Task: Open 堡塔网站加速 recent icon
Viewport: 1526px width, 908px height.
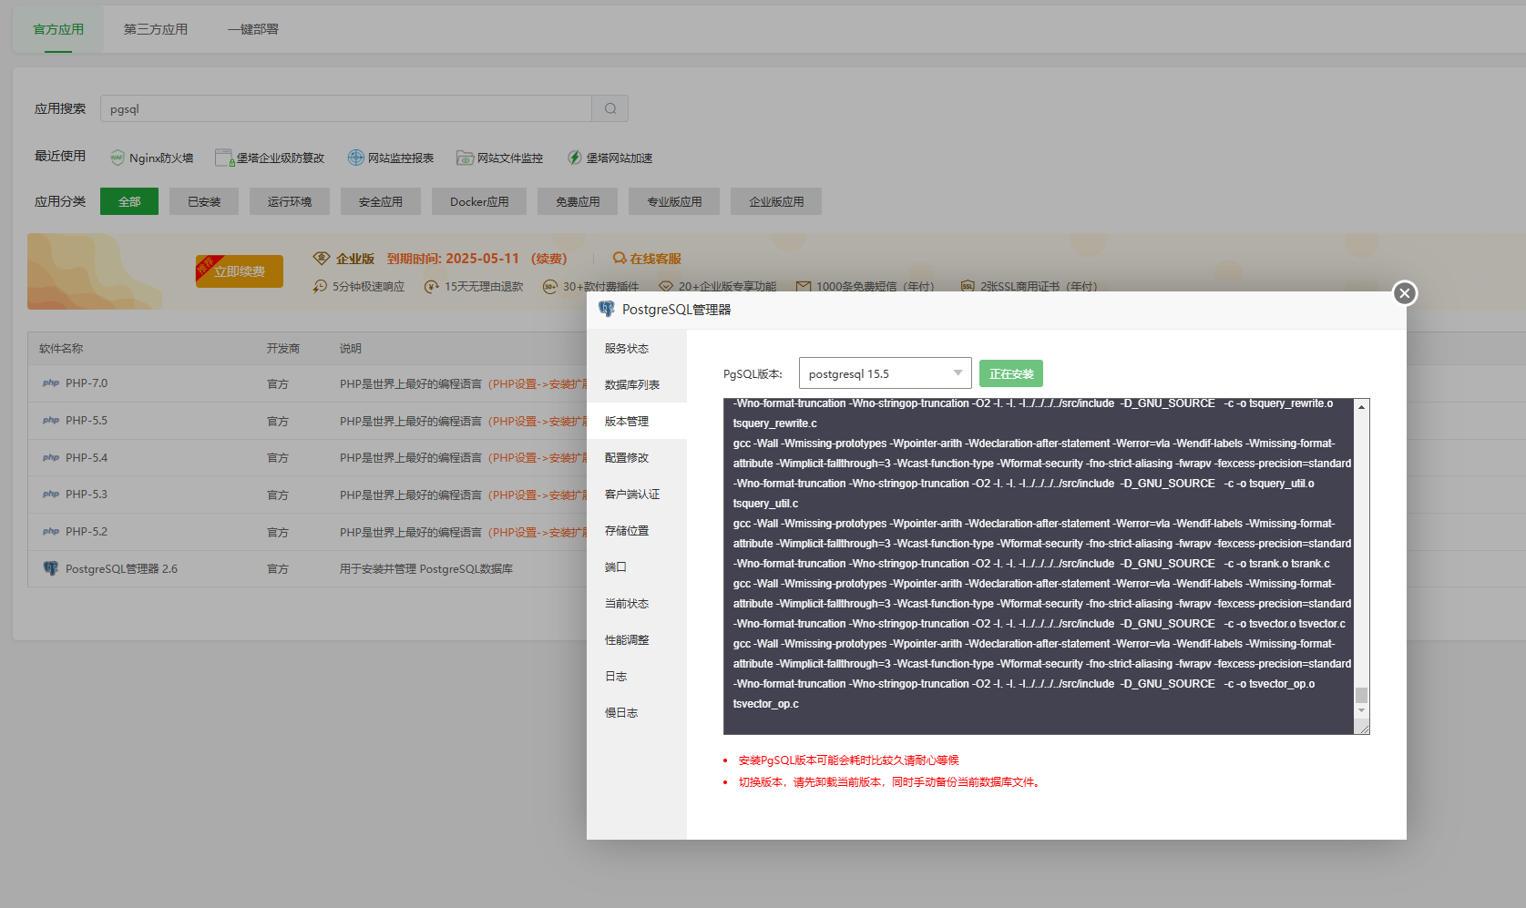Action: click(x=575, y=158)
